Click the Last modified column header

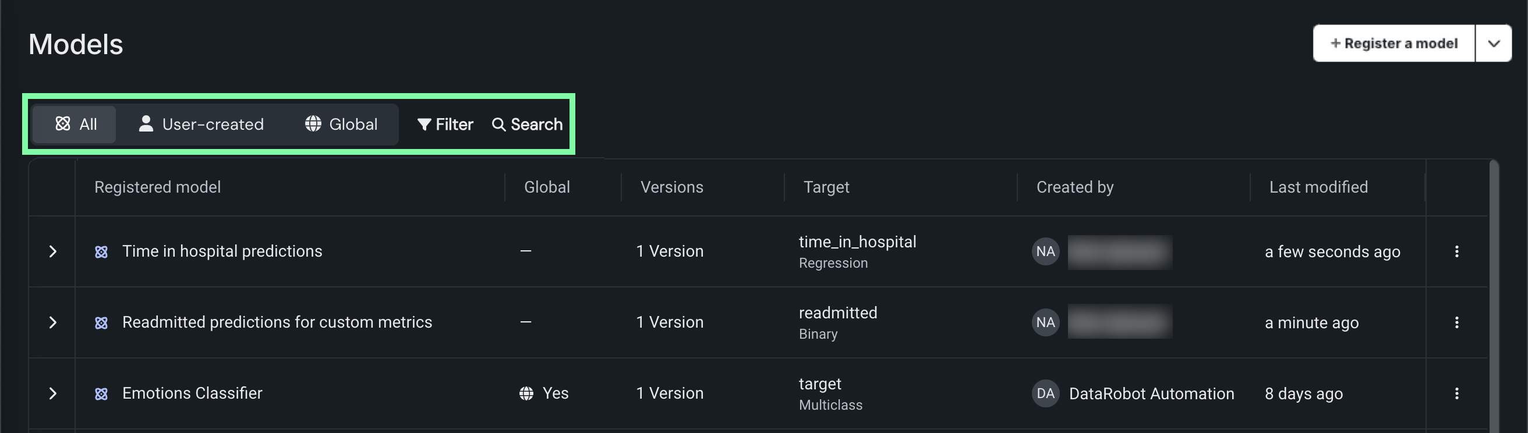tap(1318, 187)
